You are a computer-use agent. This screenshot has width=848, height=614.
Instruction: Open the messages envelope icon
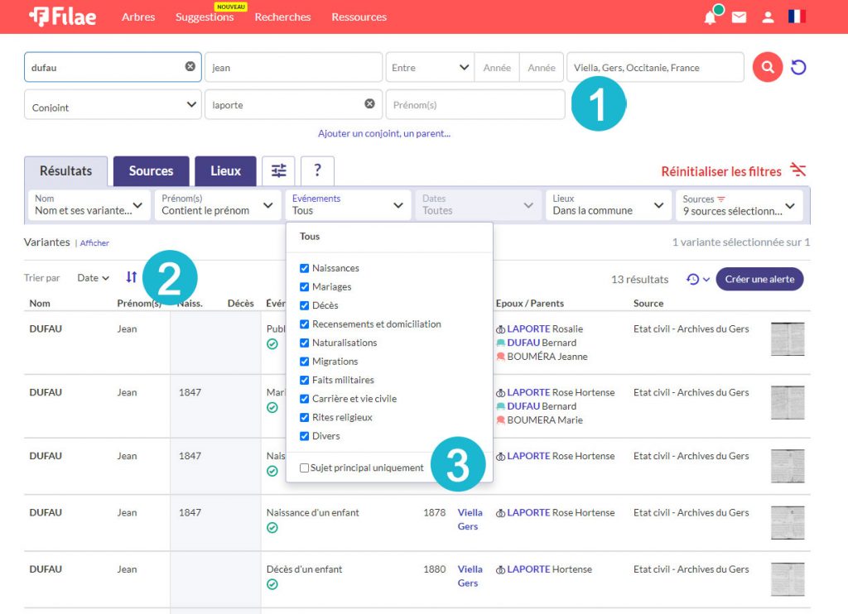[x=739, y=17]
